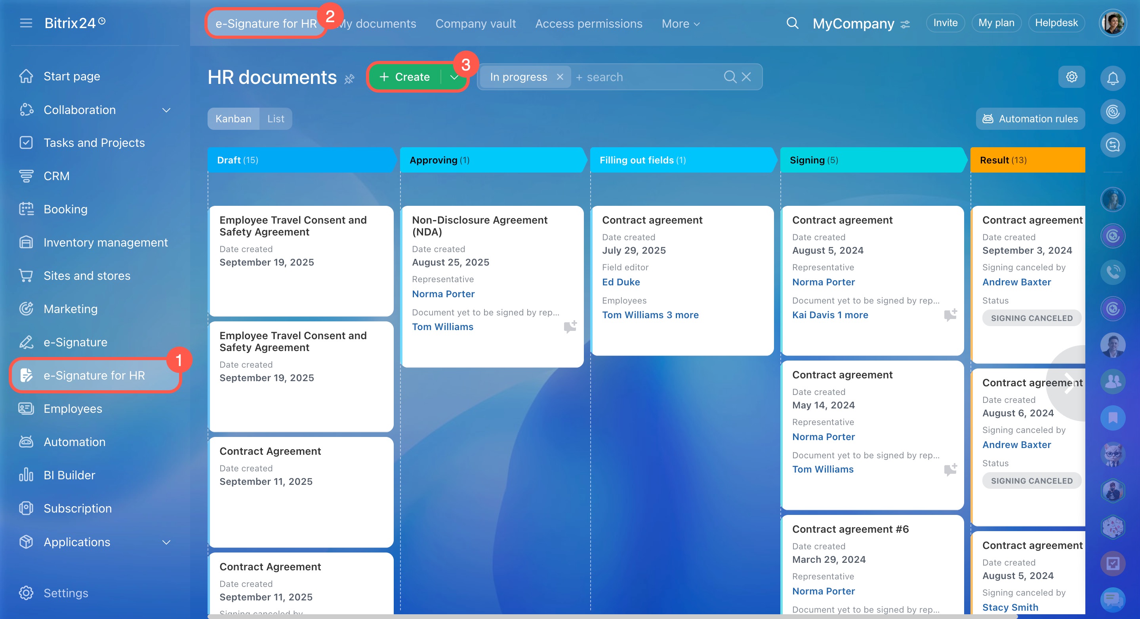Switch to Kanban view
The height and width of the screenshot is (619, 1140).
(233, 118)
